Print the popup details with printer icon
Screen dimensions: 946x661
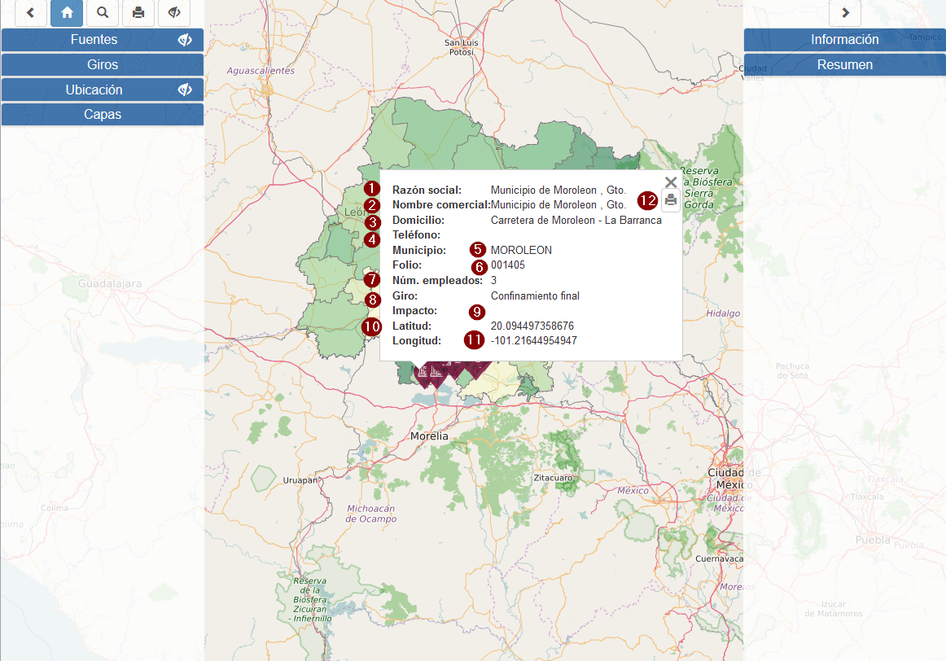coord(670,200)
